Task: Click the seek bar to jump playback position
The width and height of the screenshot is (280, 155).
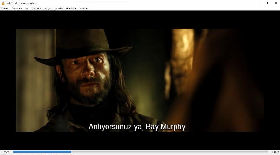Action: click(141, 152)
